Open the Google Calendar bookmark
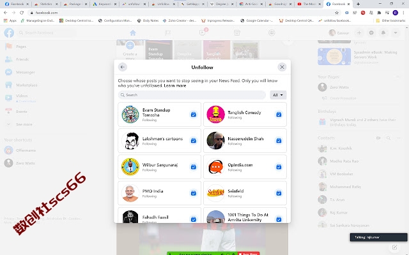This screenshot has width=409, height=255. 257,20
